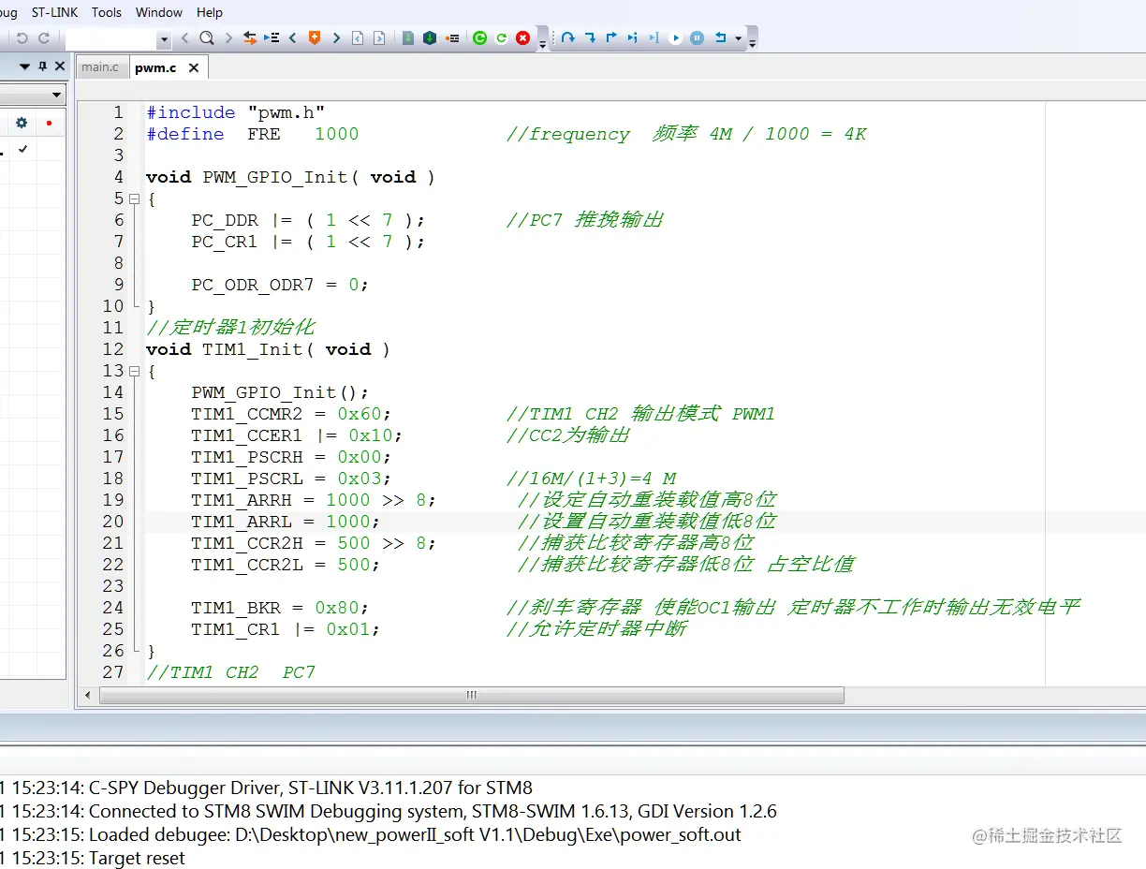The width and height of the screenshot is (1146, 869).
Task: Click the '//TIM1 CH2 PC7' comment line
Action: [230, 672]
